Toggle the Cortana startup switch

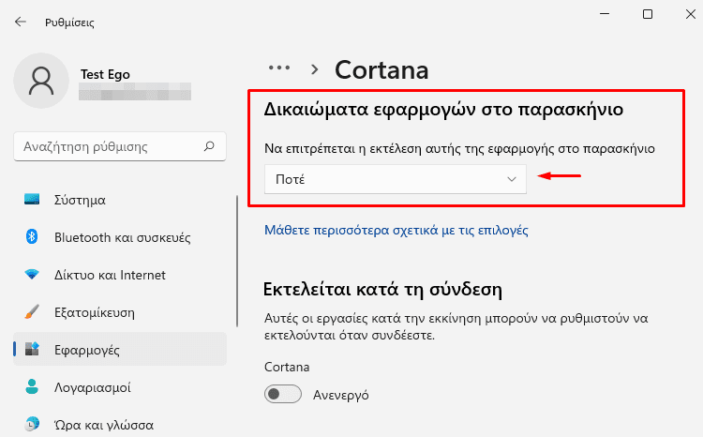[x=283, y=394]
